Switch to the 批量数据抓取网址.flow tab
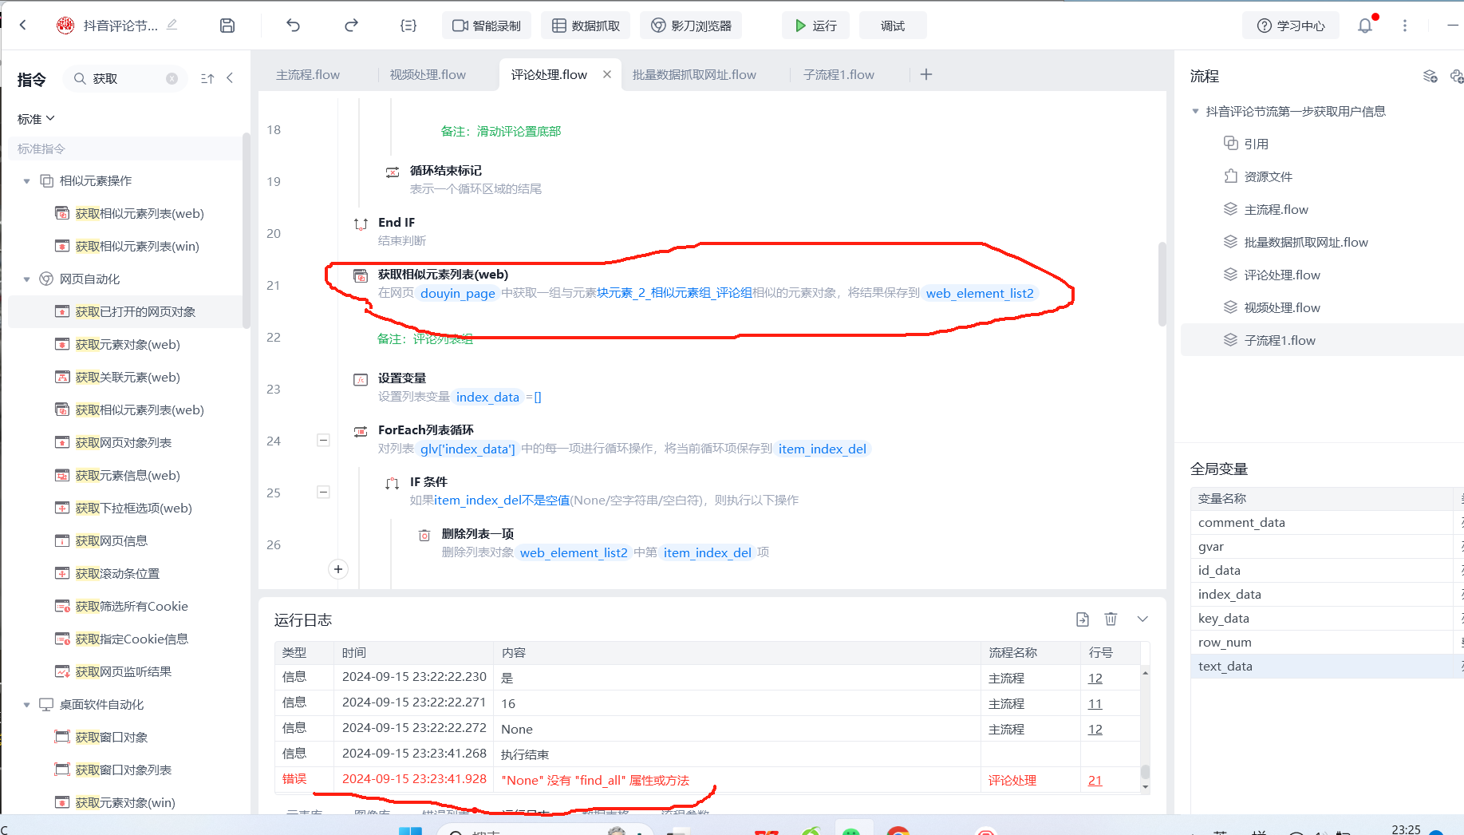1464x835 pixels. (x=694, y=74)
